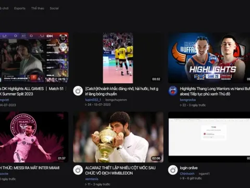This screenshot has width=250, height=188.
Task: Click the 02:06 duration badge on Alcaraz video
Action: 156,158
